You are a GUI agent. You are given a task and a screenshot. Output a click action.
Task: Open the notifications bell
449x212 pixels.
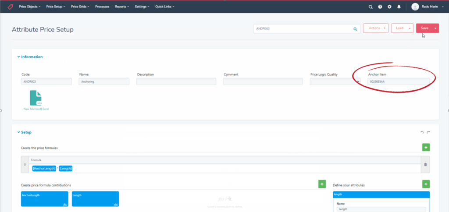(399, 7)
